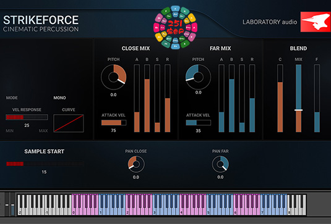Set Close Mix S envelope slider
Screen dimensions: 331x224
point(157,98)
